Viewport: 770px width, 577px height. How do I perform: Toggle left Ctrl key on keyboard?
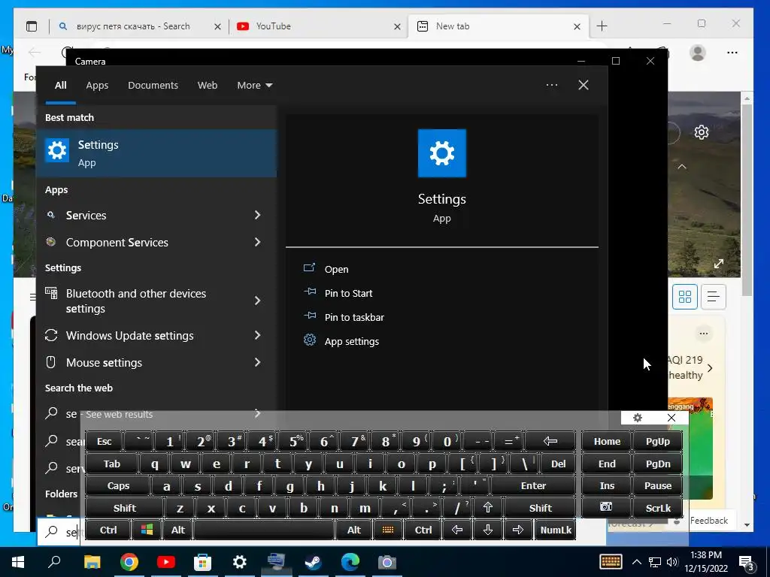[108, 530]
